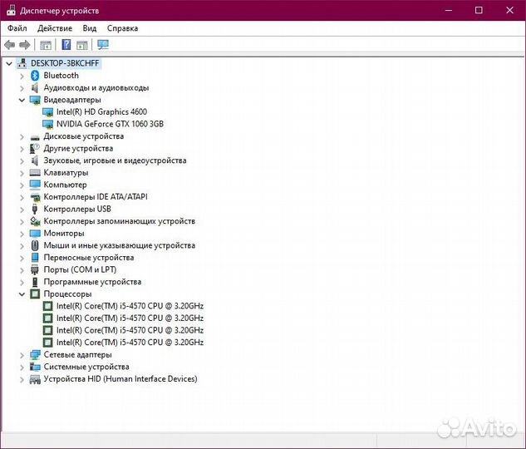Click the Устройства HID category icon
This screenshot has height=449, width=526.
(x=35, y=379)
